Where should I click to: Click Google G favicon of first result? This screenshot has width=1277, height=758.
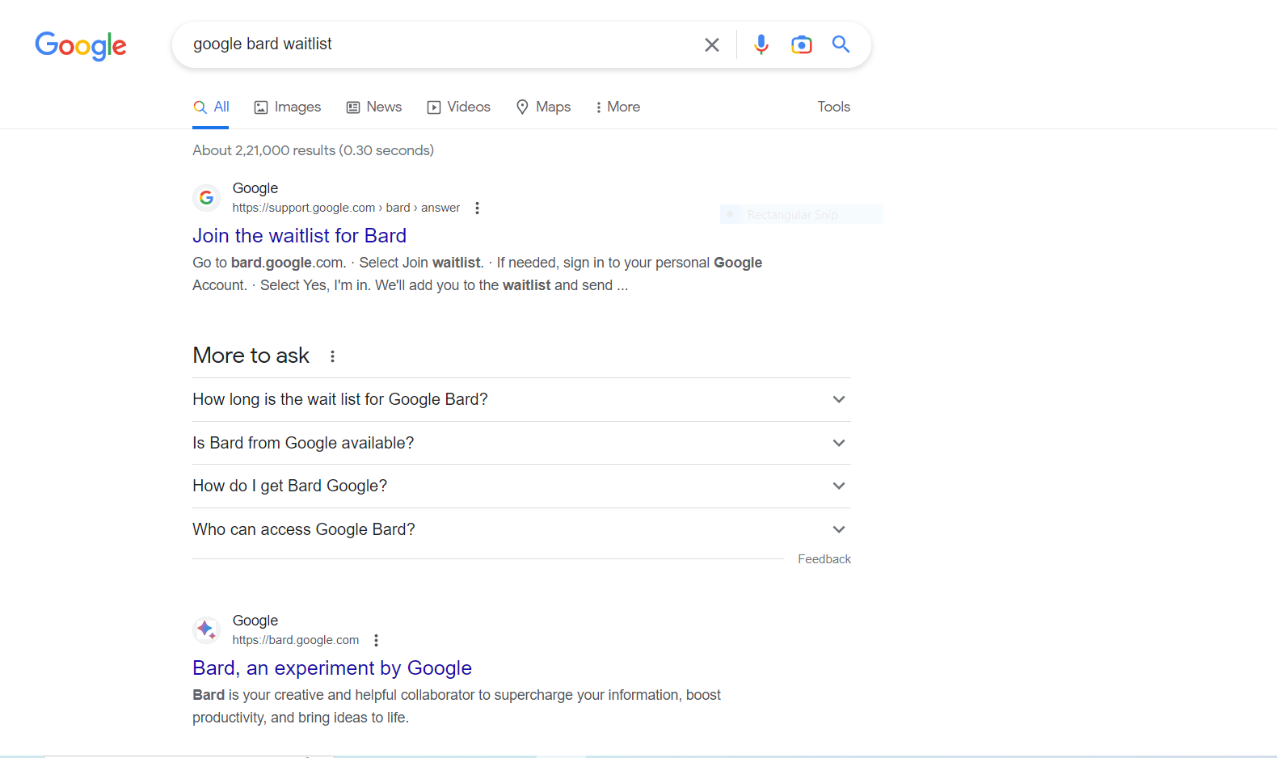pyautogui.click(x=206, y=197)
